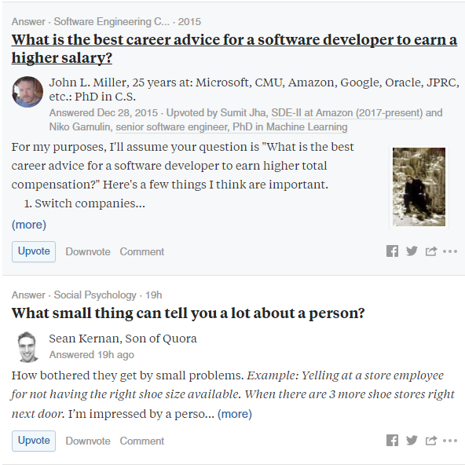Comment on Sean Kernan's answer
Screen dimensions: 465x465
pyautogui.click(x=141, y=441)
